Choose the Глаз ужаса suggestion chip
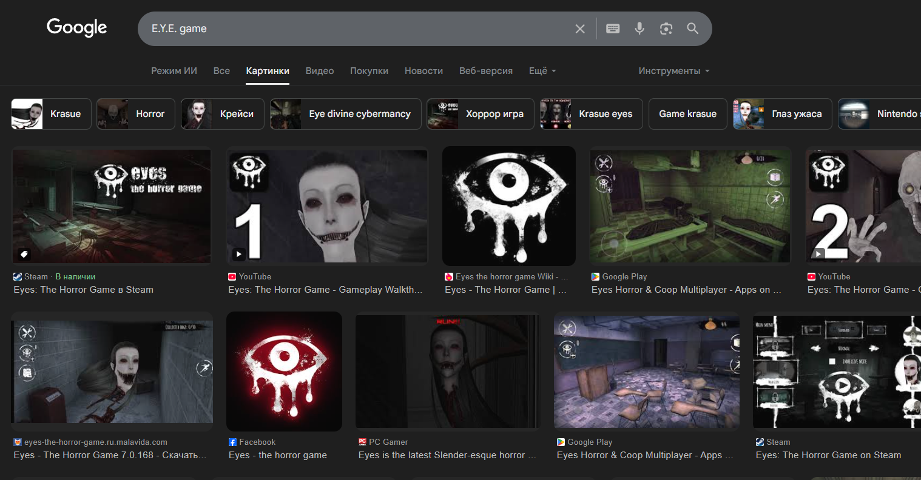 point(783,114)
